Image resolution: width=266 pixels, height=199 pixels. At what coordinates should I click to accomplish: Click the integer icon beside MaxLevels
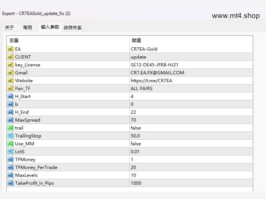tap(10, 175)
